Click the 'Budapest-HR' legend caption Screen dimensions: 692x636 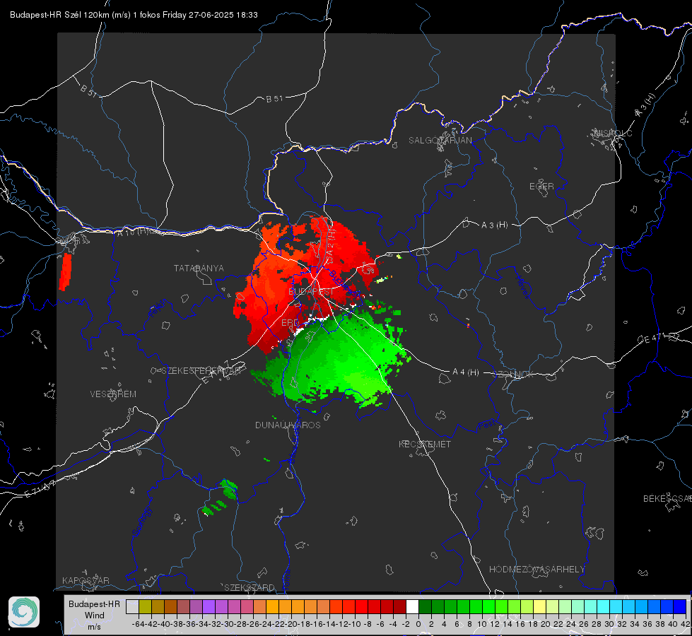pos(94,603)
